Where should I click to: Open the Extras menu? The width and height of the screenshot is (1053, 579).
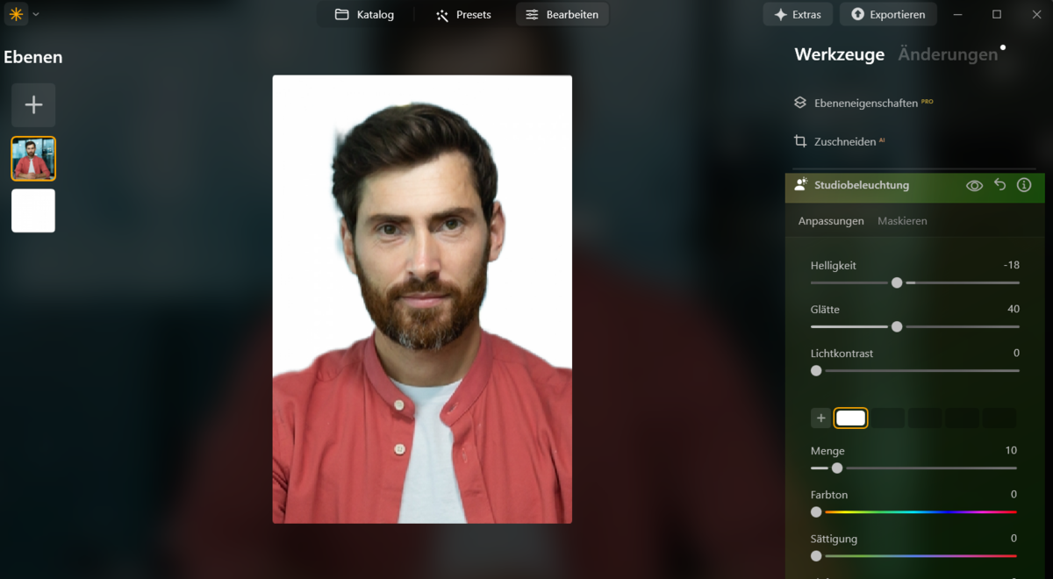coord(798,14)
